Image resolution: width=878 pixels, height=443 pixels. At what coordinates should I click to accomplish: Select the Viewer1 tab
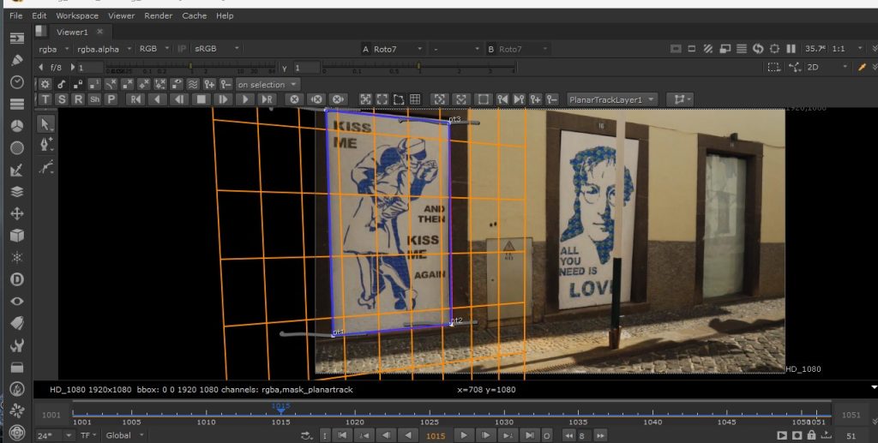(x=72, y=32)
